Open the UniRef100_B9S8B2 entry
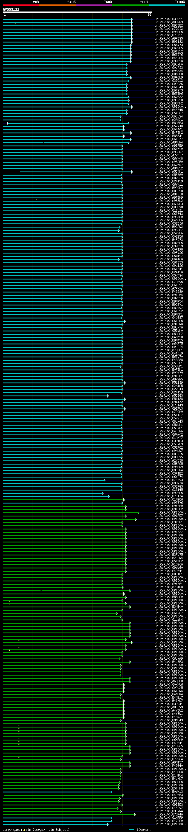Image resolution: width=188 pixels, height=832 pixels. tap(169, 25)
